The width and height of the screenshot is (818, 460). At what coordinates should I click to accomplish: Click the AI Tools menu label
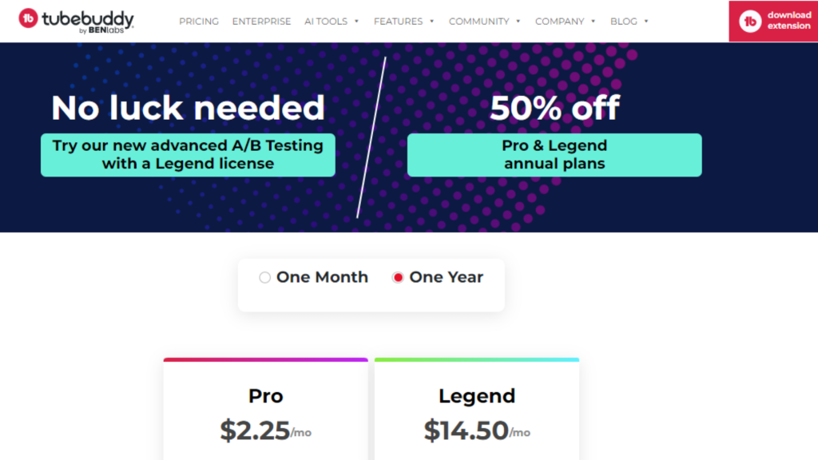point(325,22)
